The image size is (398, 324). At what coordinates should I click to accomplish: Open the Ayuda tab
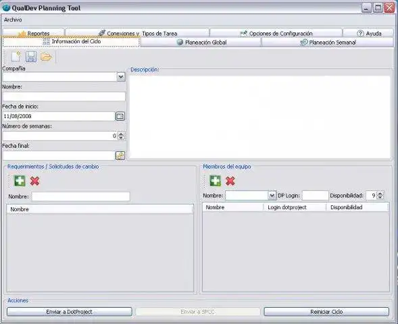[368, 33]
